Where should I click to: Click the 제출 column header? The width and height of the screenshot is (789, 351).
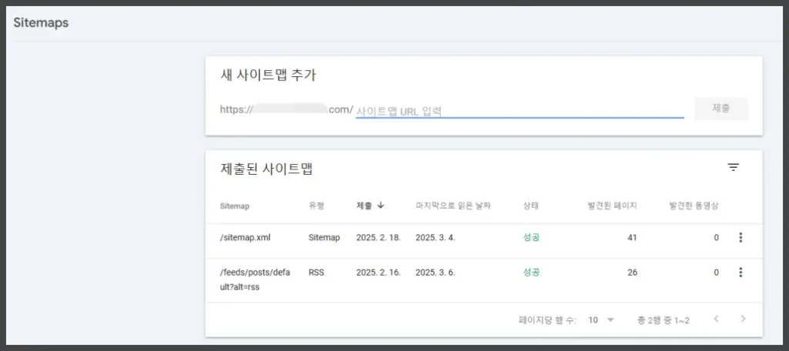click(364, 206)
